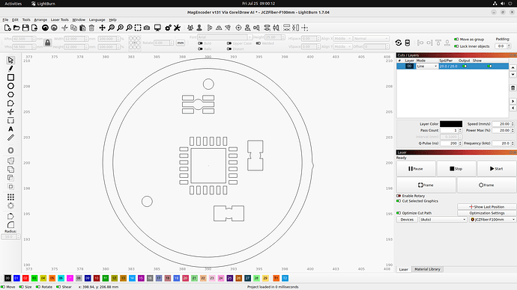Activate the Edit Nodes polygon tool
Screen dimensions: 517x290
[10, 103]
